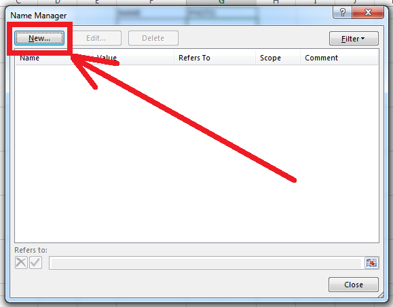Screen dimensions: 393x307
Task: Click the Name Manager title bar
Action: click(170, 14)
